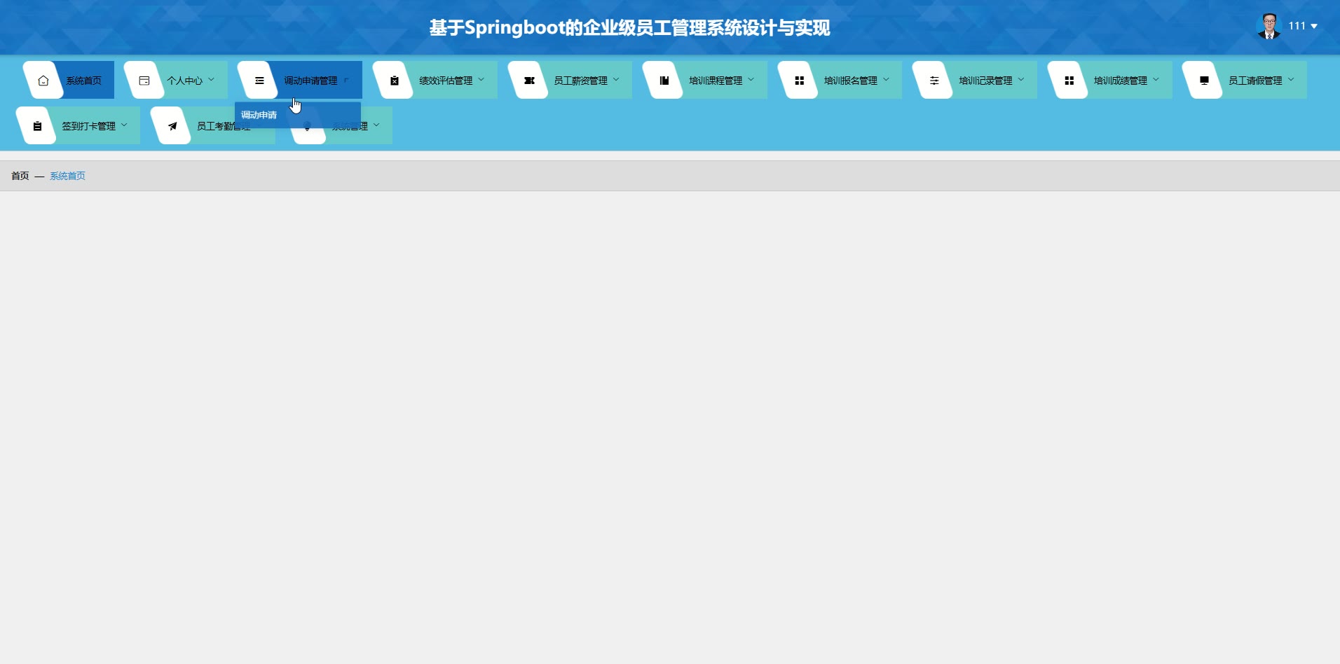The width and height of the screenshot is (1340, 664).
Task: Click the user avatar photo
Action: click(1269, 26)
